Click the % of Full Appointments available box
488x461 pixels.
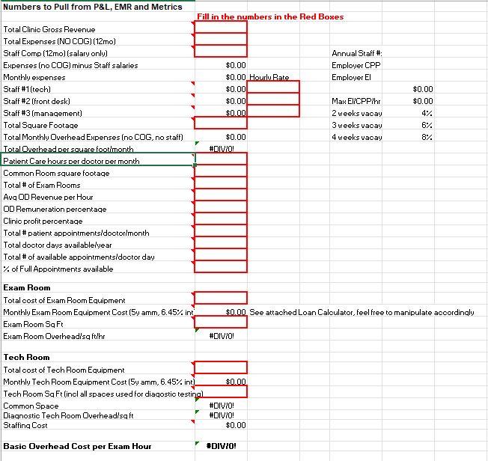point(221,268)
